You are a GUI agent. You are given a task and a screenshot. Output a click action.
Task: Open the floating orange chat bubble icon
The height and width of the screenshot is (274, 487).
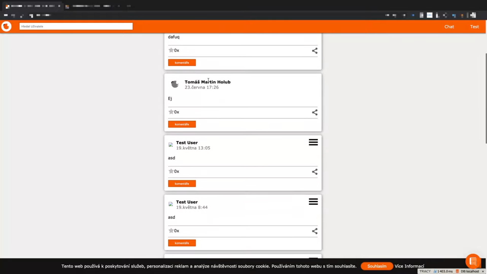point(473,261)
